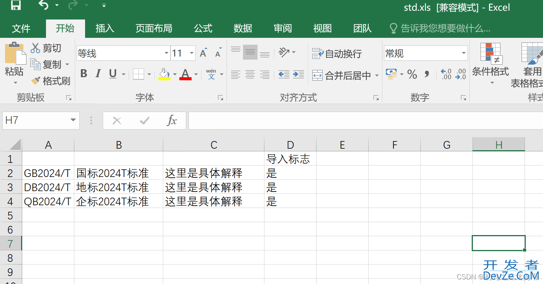Open the 文件 menu
This screenshot has height=284, width=543.
(x=21, y=28)
